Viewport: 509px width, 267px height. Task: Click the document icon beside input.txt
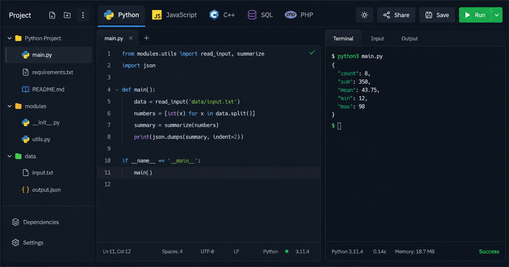click(25, 172)
